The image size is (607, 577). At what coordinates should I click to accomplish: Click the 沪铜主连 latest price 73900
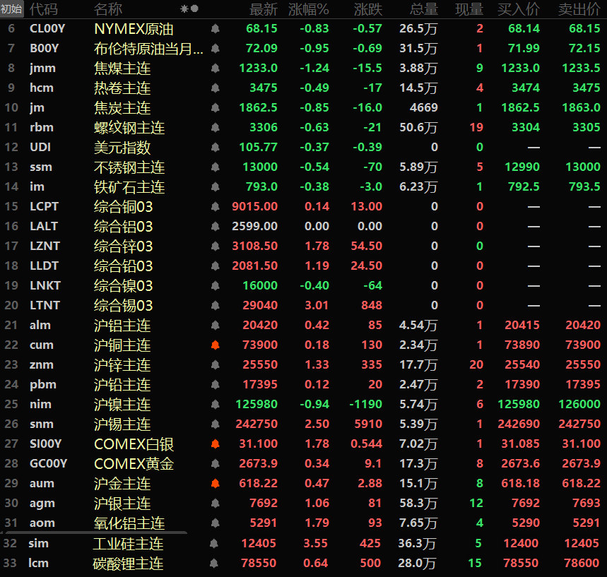(x=260, y=345)
